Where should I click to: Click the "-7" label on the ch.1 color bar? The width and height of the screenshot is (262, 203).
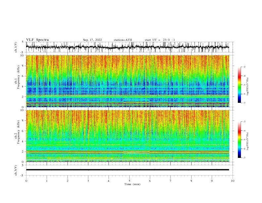tap(244, 103)
